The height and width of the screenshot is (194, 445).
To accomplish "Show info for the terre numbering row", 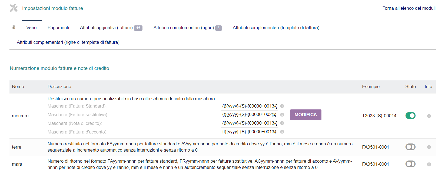I will [x=429, y=147].
